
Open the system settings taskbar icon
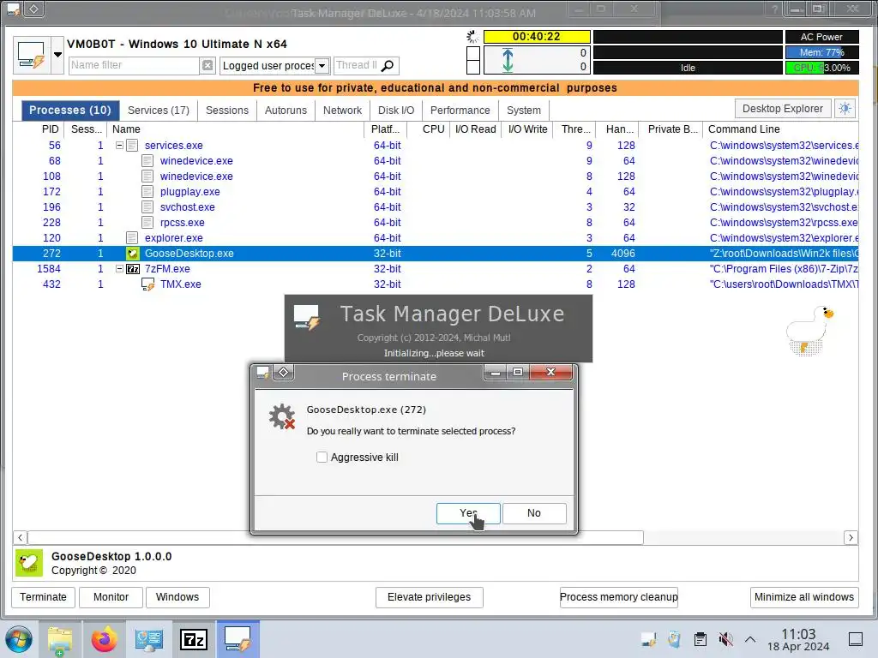tap(148, 639)
